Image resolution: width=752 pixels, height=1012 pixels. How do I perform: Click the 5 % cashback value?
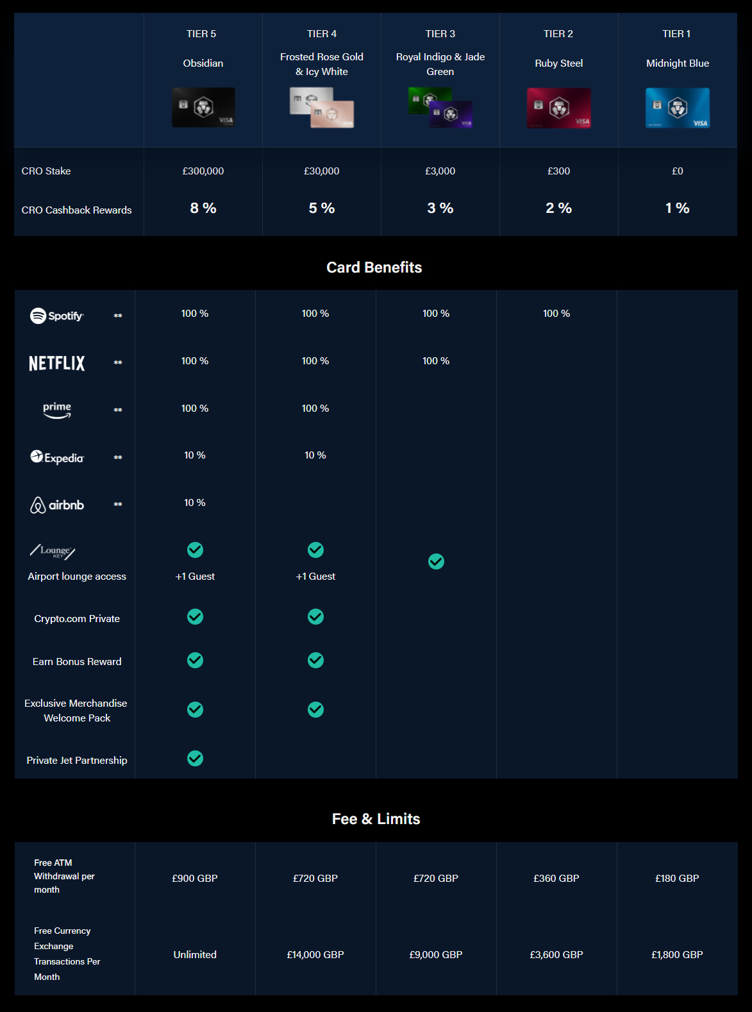pyautogui.click(x=322, y=208)
